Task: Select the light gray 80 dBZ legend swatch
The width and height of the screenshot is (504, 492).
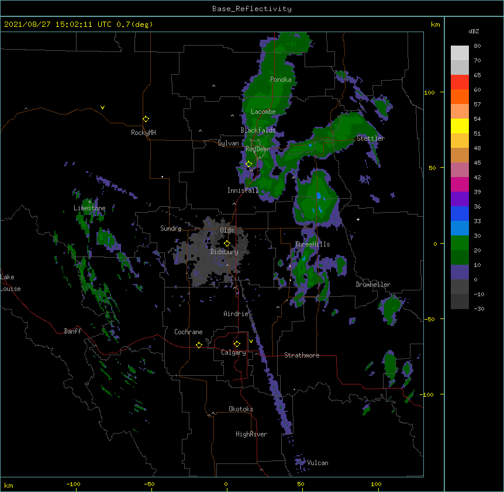Action: 460,53
